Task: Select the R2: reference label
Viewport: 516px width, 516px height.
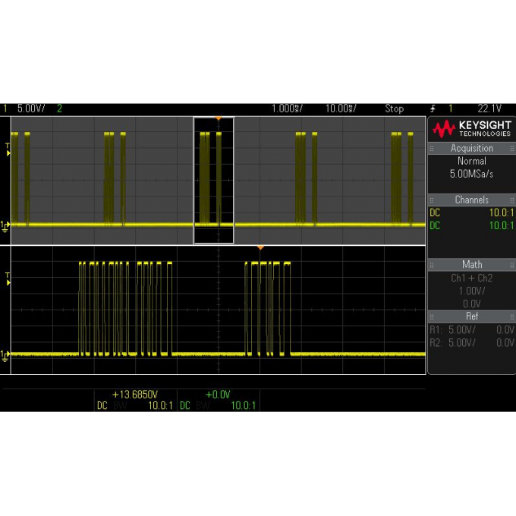Action: click(x=436, y=343)
